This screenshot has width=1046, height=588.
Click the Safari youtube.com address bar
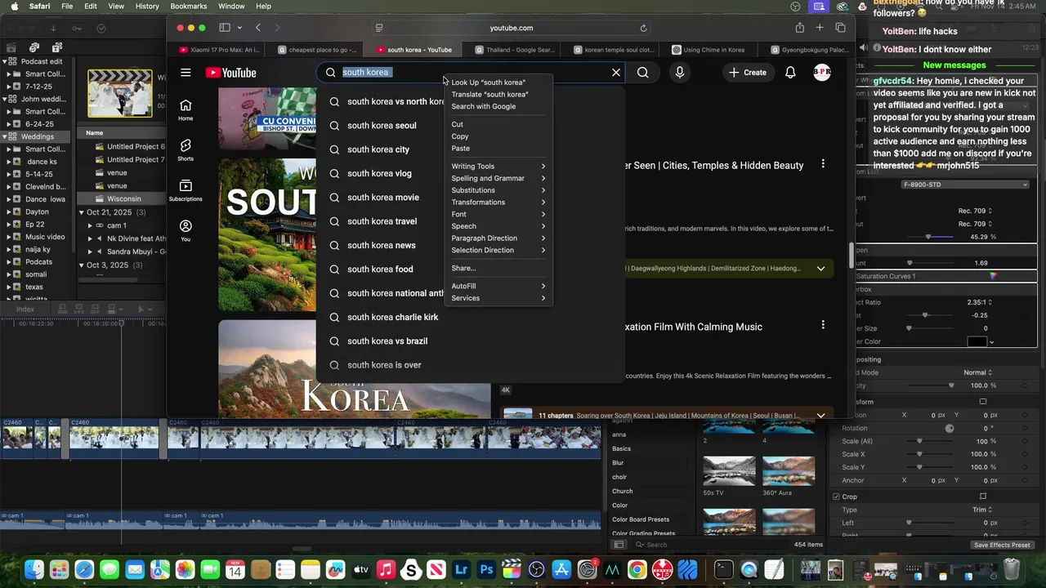click(511, 28)
